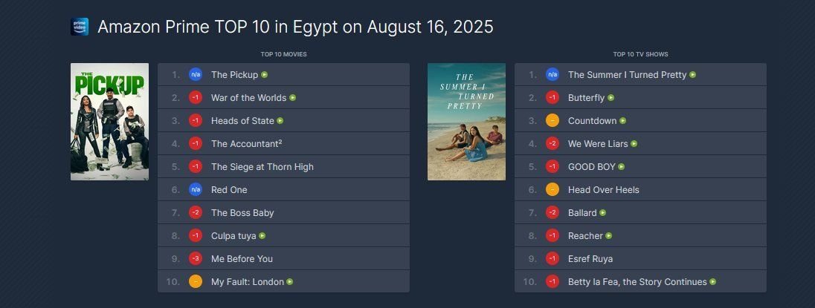The height and width of the screenshot is (308, 815).
Task: Open Esref Ruya show link
Action: pyautogui.click(x=590, y=259)
